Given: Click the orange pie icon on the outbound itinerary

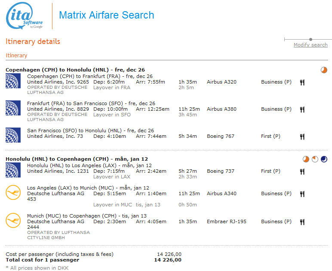Looking at the screenshot, I should [x=324, y=70].
